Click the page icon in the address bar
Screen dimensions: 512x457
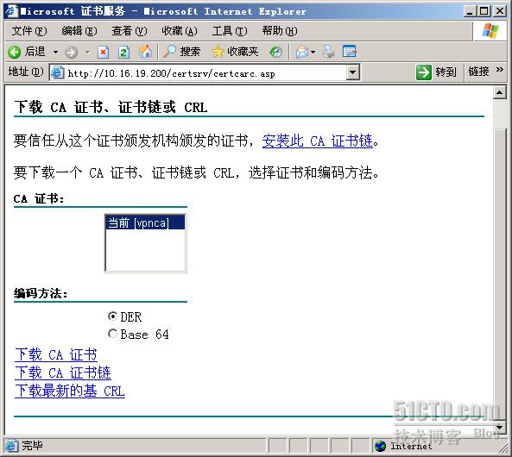pos(57,72)
